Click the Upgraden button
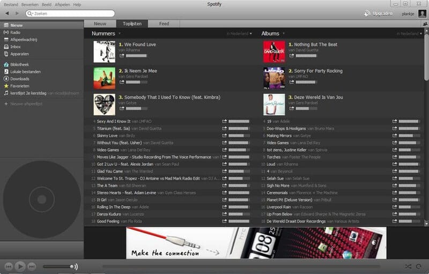Image resolution: width=429 pixels, height=274 pixels. pyautogui.click(x=379, y=13)
